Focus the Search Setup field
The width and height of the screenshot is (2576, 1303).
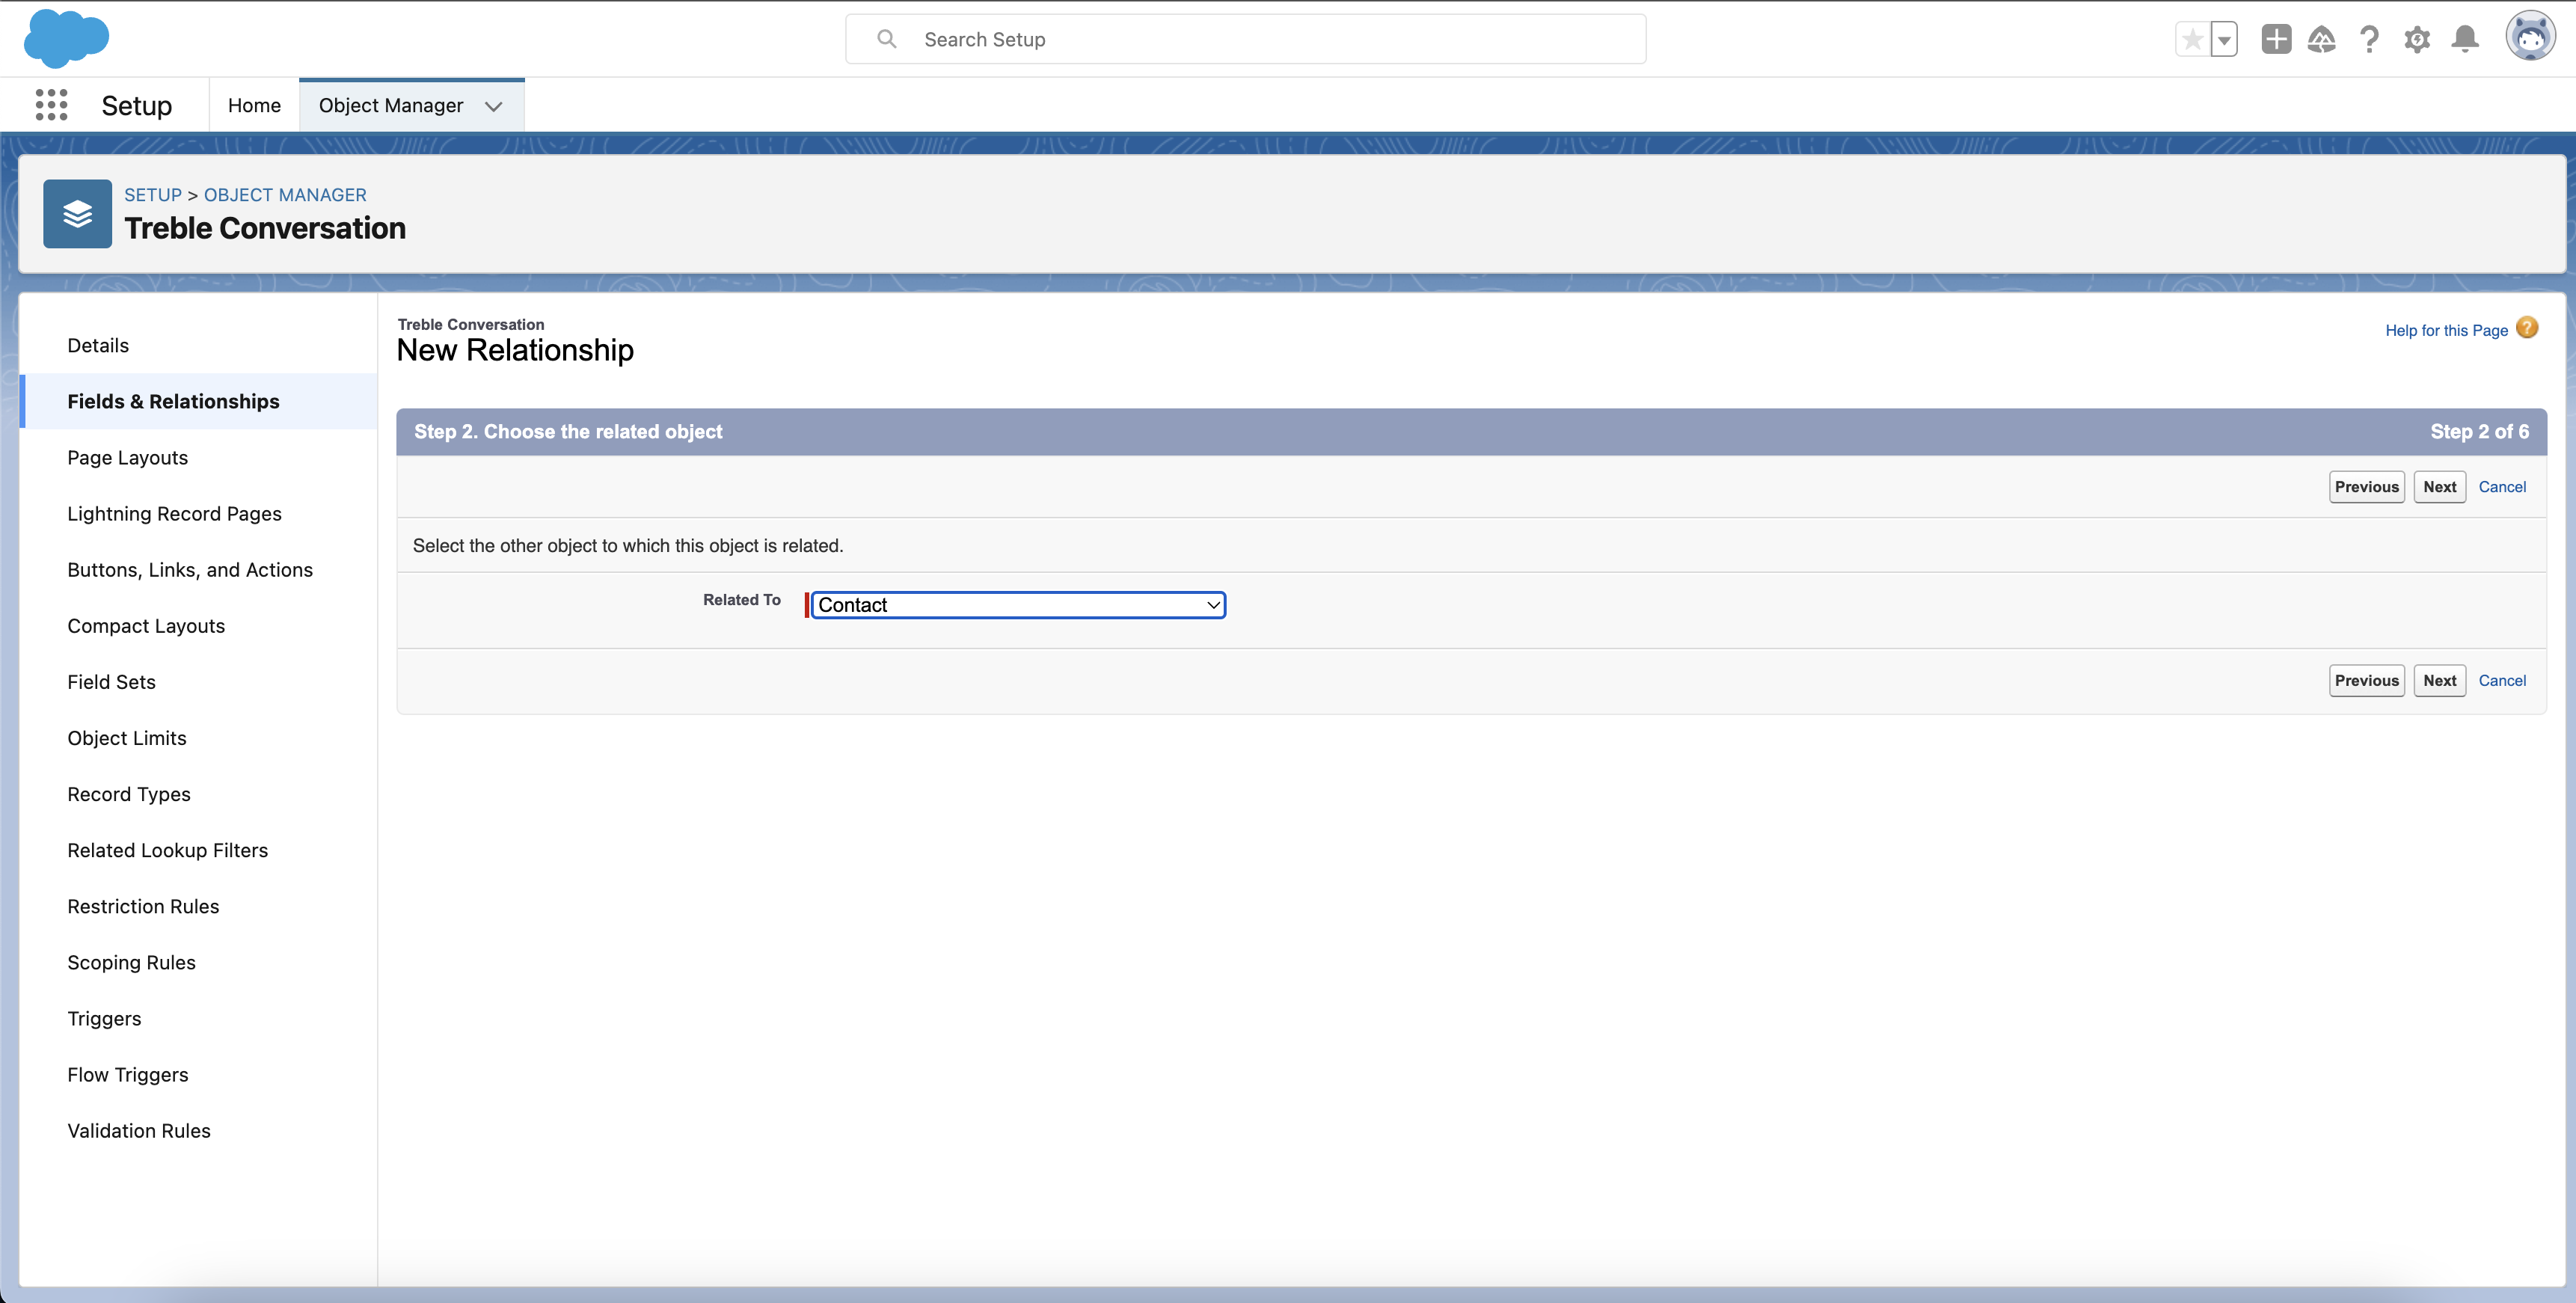[x=1245, y=39]
